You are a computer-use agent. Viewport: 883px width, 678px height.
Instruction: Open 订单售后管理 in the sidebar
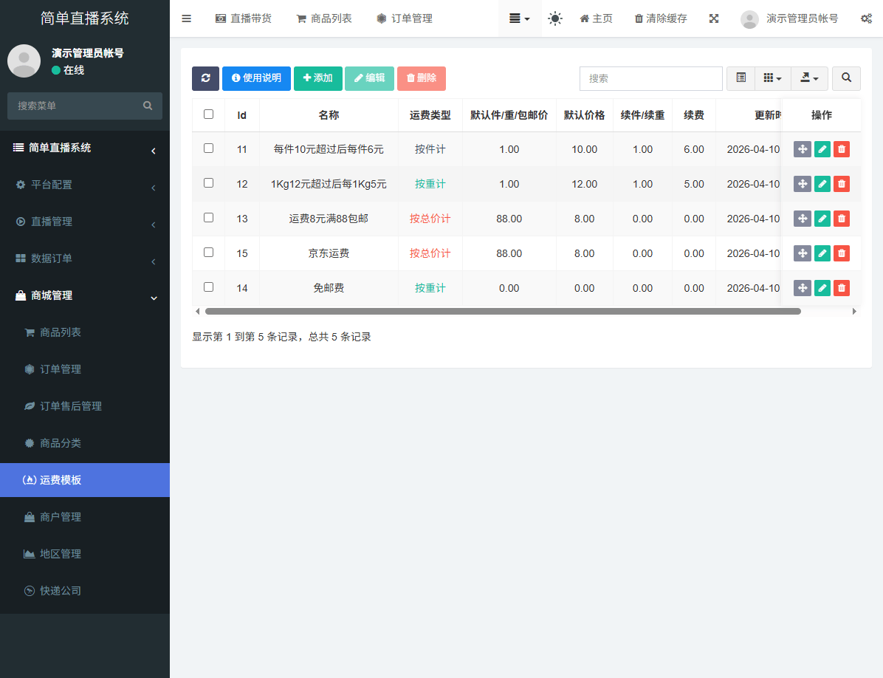tap(84, 406)
